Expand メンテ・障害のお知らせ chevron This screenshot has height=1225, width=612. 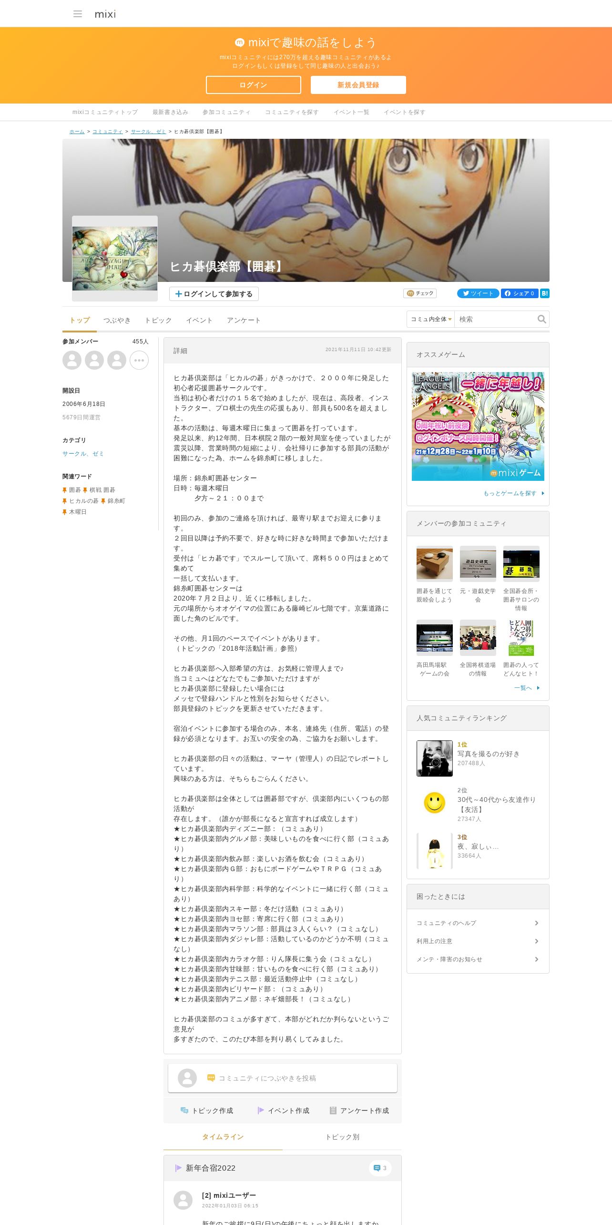pos(536,959)
